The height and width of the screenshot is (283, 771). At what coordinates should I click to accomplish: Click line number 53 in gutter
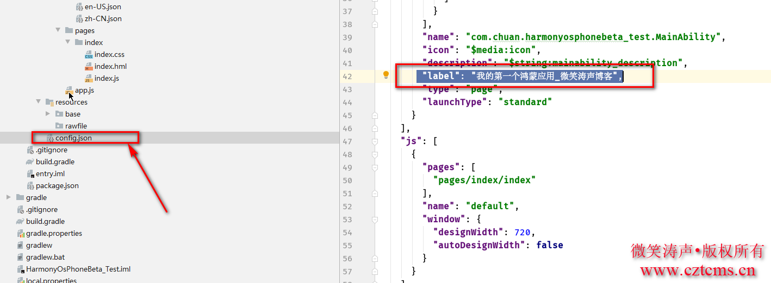[347, 219]
